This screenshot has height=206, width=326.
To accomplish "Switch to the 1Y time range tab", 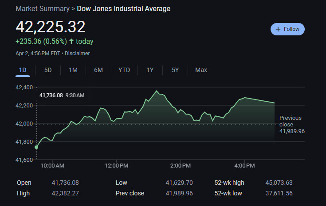I will point(150,70).
